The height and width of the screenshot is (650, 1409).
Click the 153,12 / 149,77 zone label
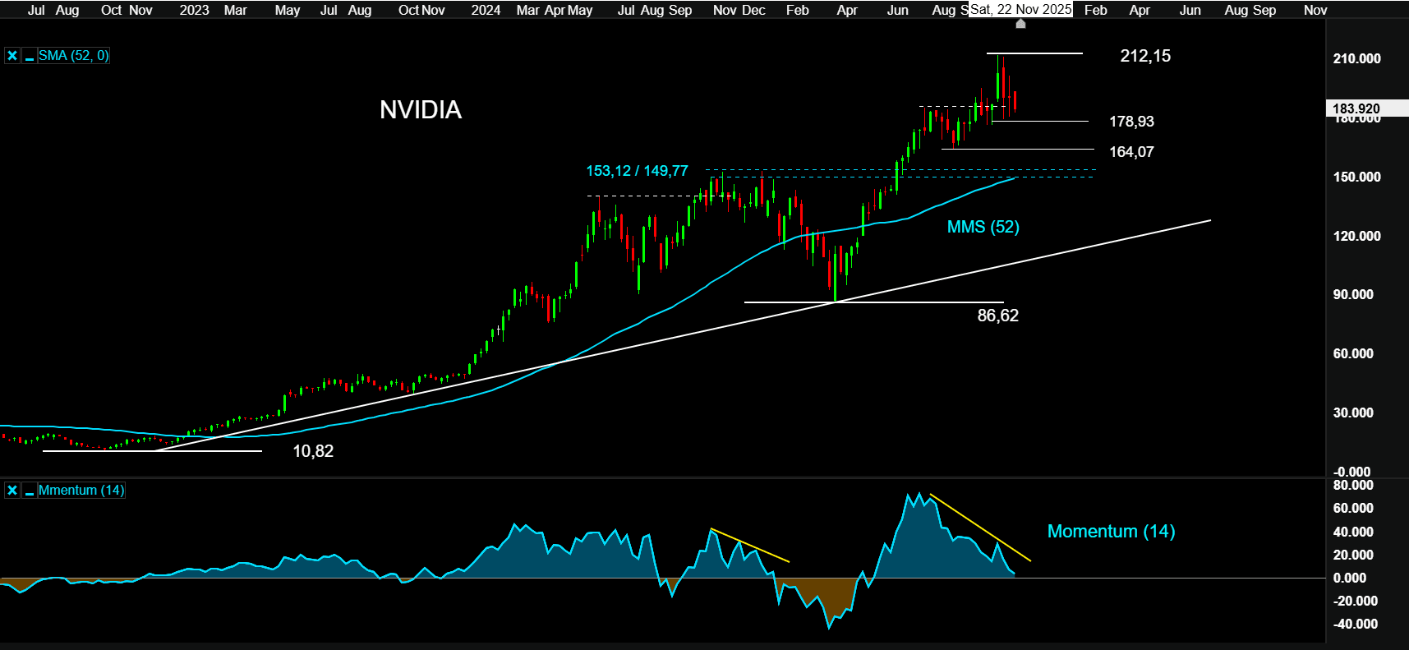click(x=637, y=171)
